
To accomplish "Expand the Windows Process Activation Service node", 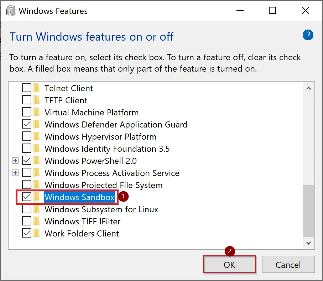I will coord(15,173).
